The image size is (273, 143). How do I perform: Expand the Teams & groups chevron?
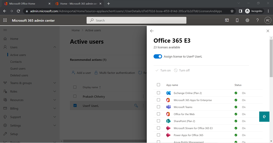tap(55, 83)
